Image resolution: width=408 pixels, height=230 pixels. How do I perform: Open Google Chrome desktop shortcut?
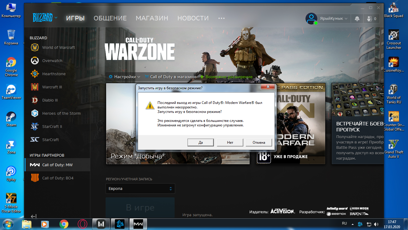pos(11,67)
